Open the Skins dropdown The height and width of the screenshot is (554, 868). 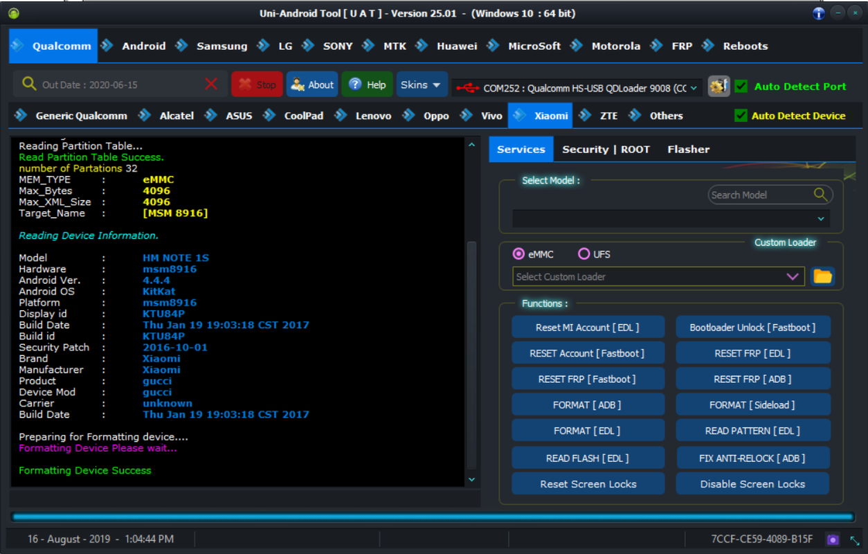tap(422, 84)
